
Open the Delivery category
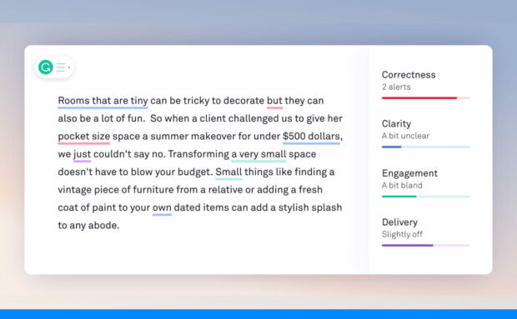coord(399,222)
